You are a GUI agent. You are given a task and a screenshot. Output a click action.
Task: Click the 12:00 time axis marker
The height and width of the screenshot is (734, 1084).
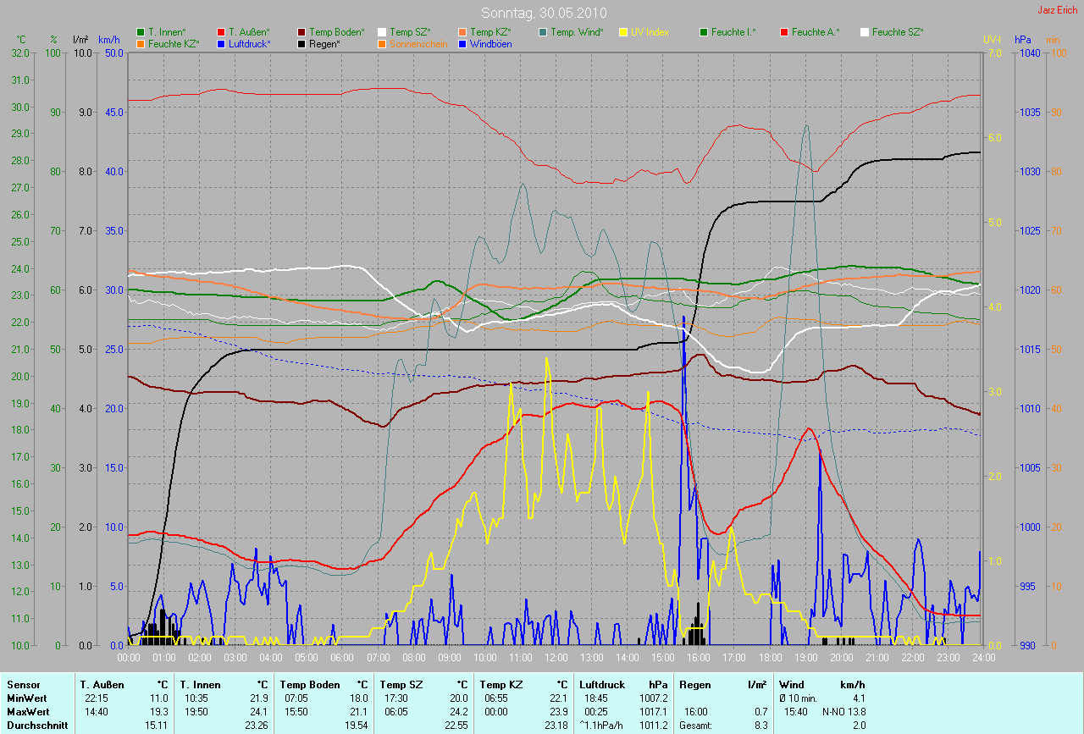[556, 657]
